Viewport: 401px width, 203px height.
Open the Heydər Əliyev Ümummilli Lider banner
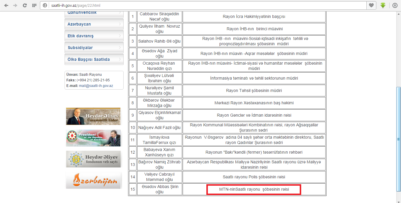pos(93,116)
